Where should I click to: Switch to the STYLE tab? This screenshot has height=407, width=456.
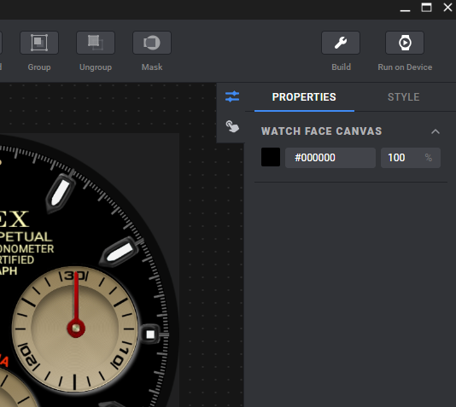403,97
